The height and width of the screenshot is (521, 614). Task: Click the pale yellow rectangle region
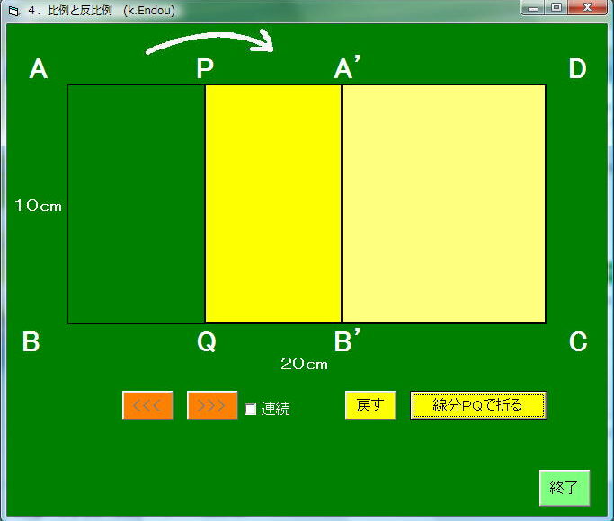click(x=444, y=204)
